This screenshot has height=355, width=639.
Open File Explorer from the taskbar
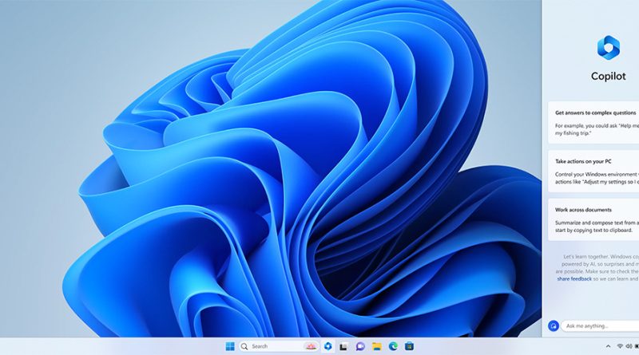376,346
